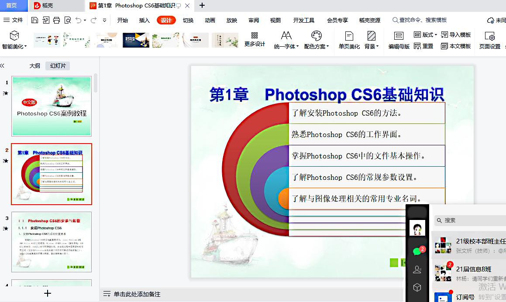
Task: Click 重置 reset layout button
Action: (x=424, y=46)
